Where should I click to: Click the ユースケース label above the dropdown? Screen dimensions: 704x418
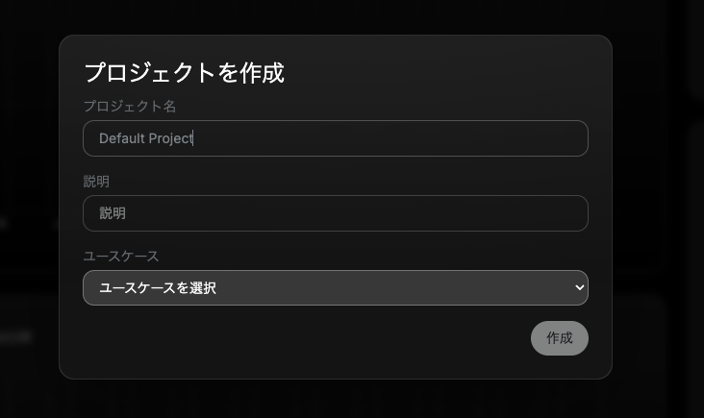point(121,256)
